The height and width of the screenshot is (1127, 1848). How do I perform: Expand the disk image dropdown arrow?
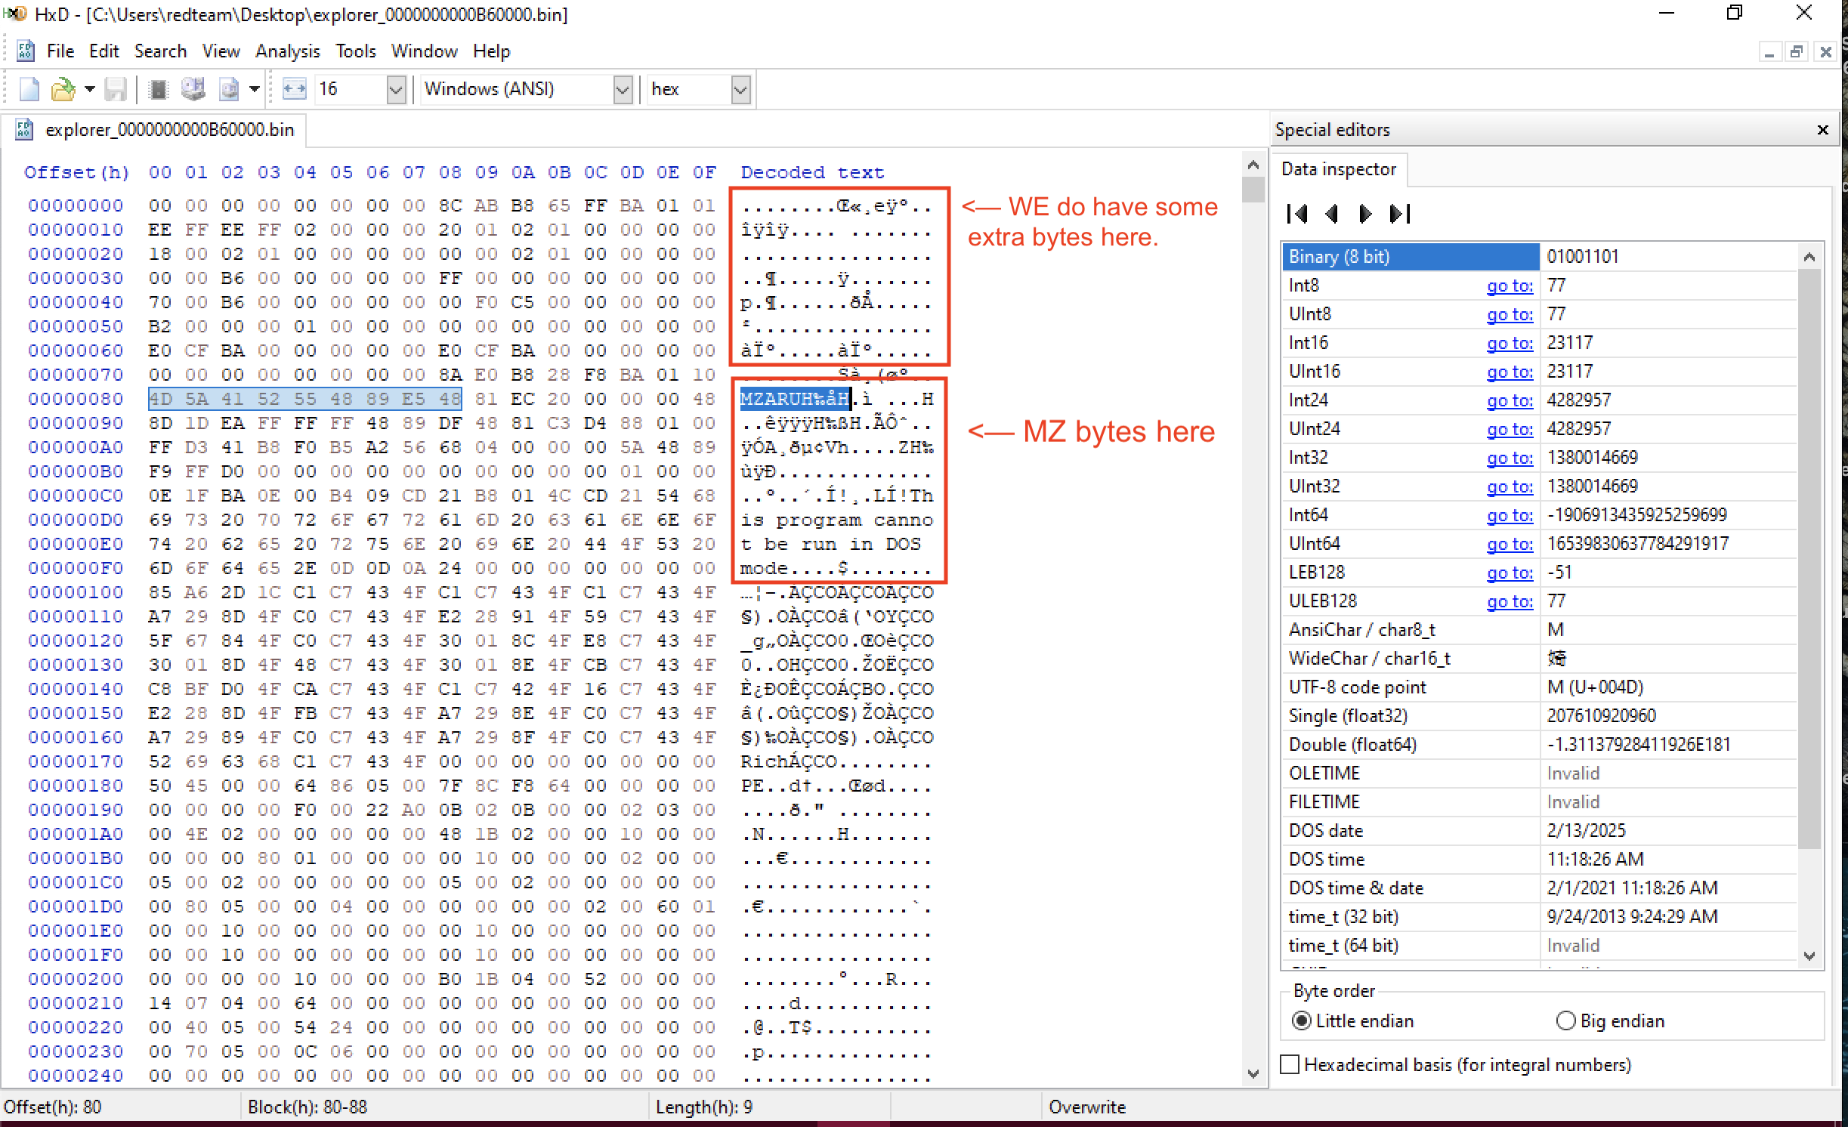255,90
